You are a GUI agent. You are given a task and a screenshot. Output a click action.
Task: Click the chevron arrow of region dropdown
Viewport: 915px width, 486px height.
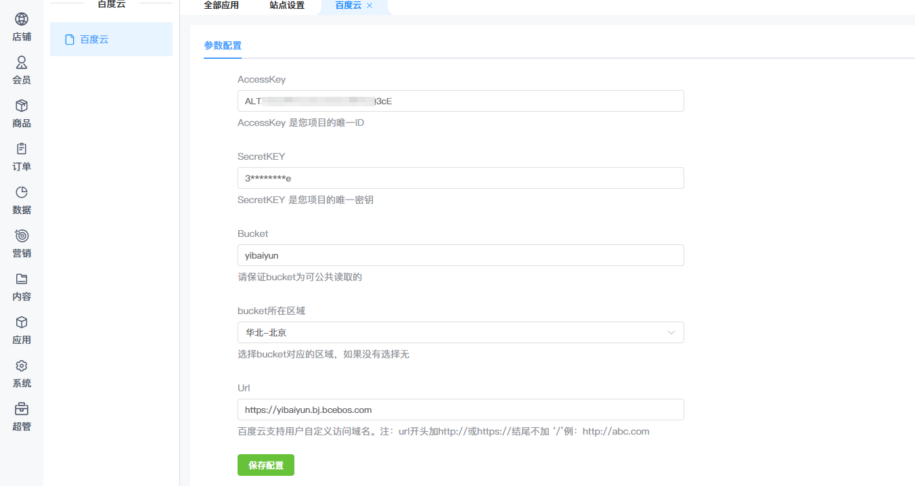(671, 332)
